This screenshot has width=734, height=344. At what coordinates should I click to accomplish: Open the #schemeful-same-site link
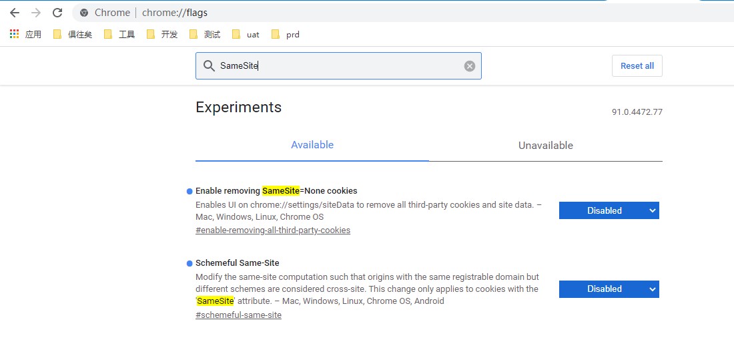238,315
